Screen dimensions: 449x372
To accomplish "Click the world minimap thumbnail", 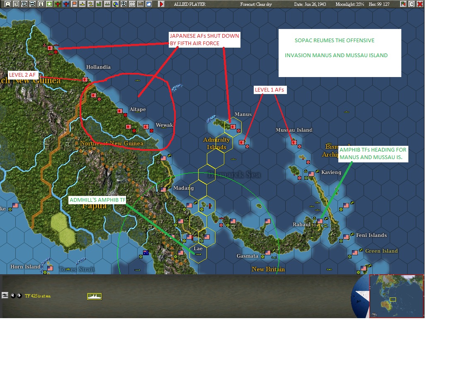I will (x=397, y=296).
